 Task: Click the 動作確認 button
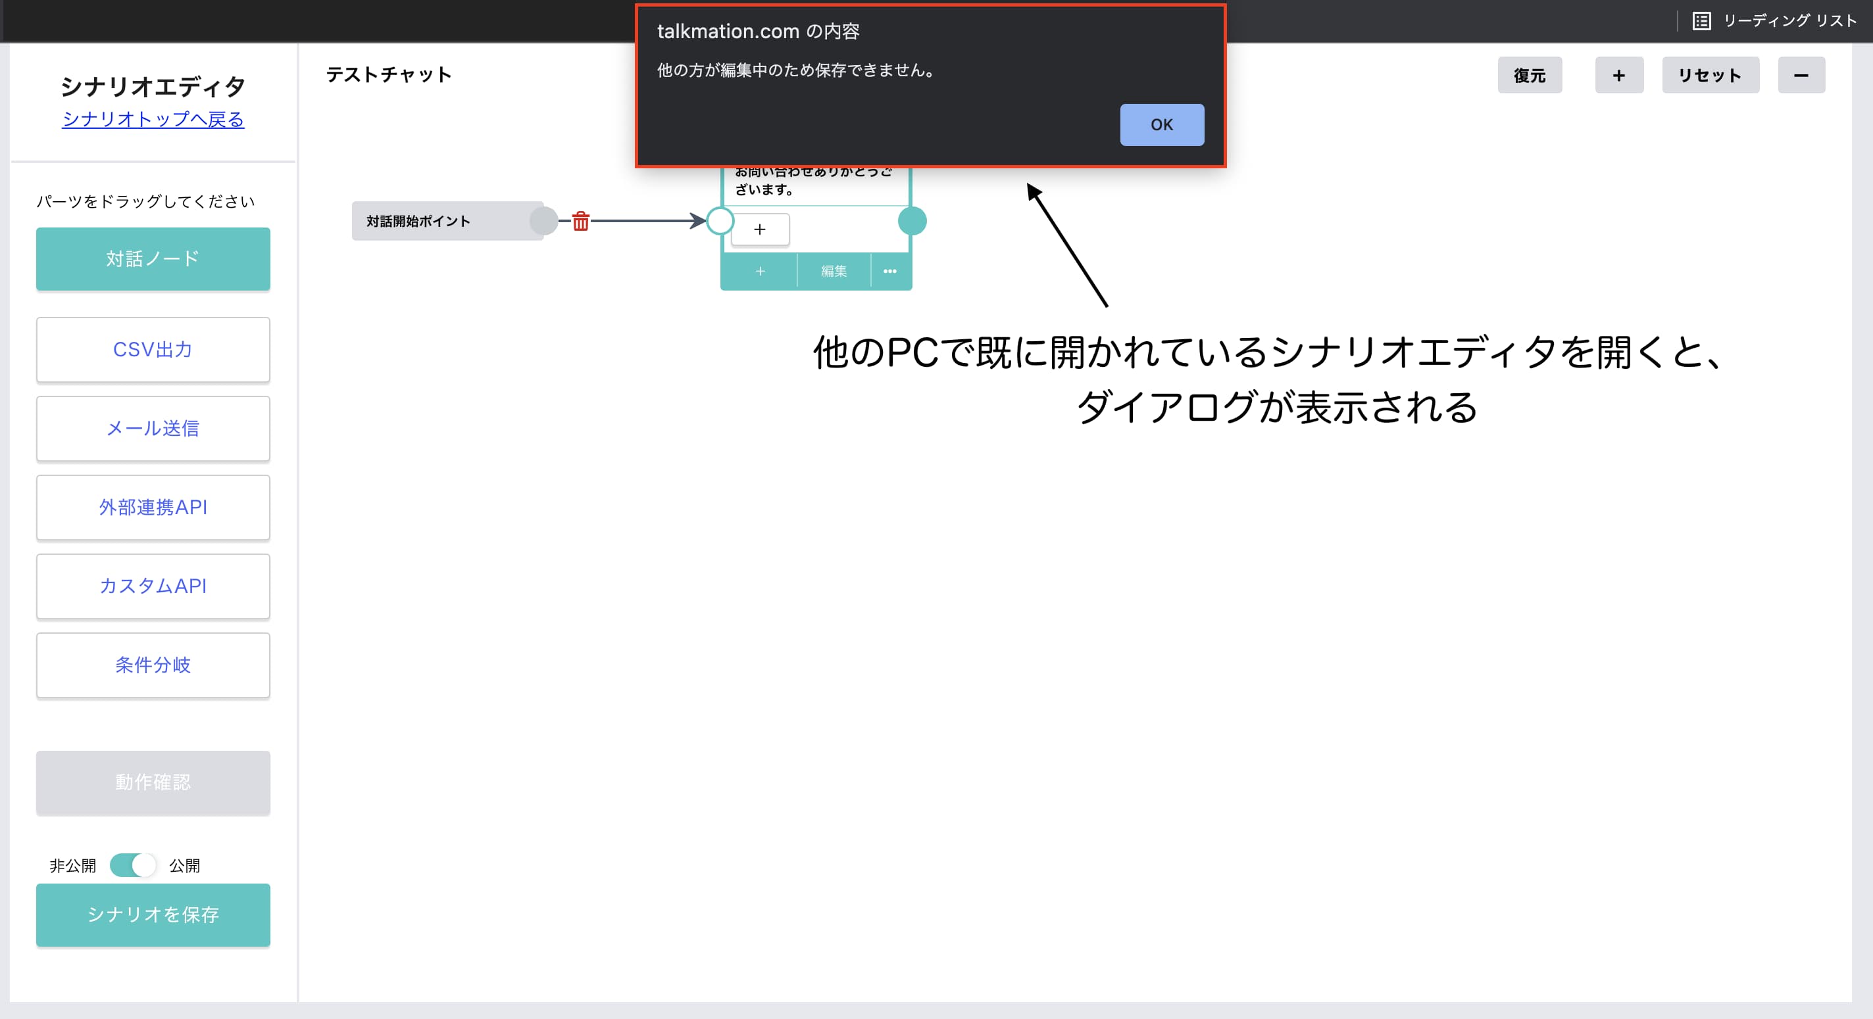(153, 782)
